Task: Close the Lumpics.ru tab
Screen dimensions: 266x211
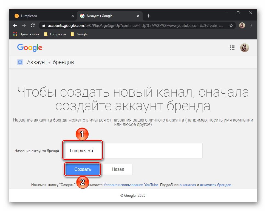Action: 73,16
